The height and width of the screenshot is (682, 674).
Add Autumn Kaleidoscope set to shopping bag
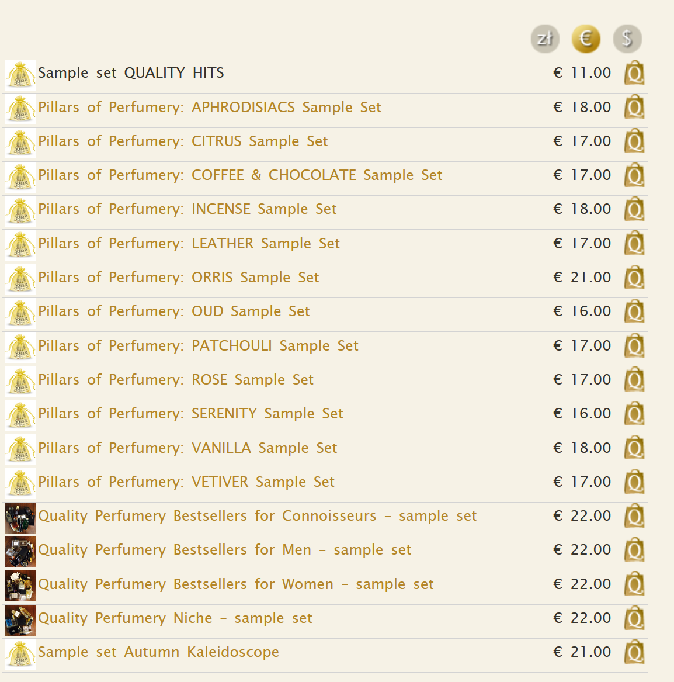634,652
